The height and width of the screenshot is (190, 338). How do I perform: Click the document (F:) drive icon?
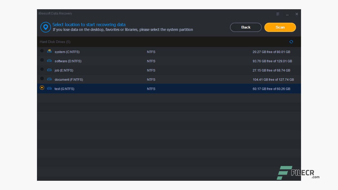pyautogui.click(x=49, y=79)
